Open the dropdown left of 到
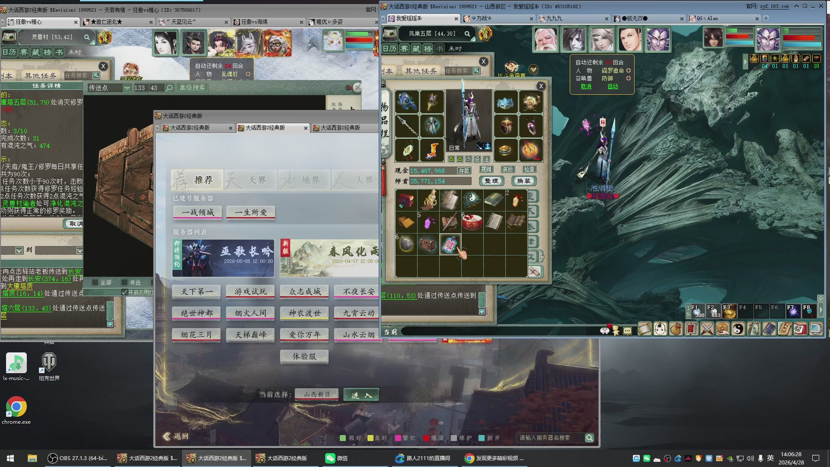The image size is (830, 467). pos(19,250)
